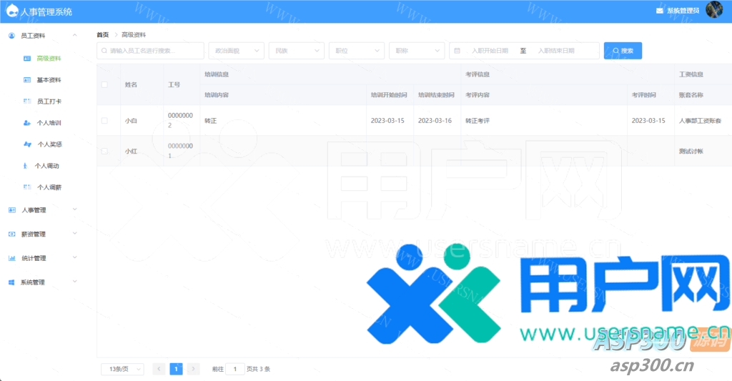Click the user avatar in top-right corner

(x=713, y=10)
